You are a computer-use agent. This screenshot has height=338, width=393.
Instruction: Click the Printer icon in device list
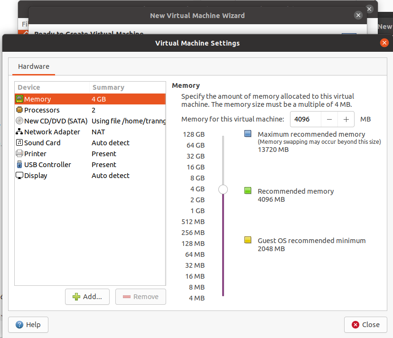click(19, 153)
